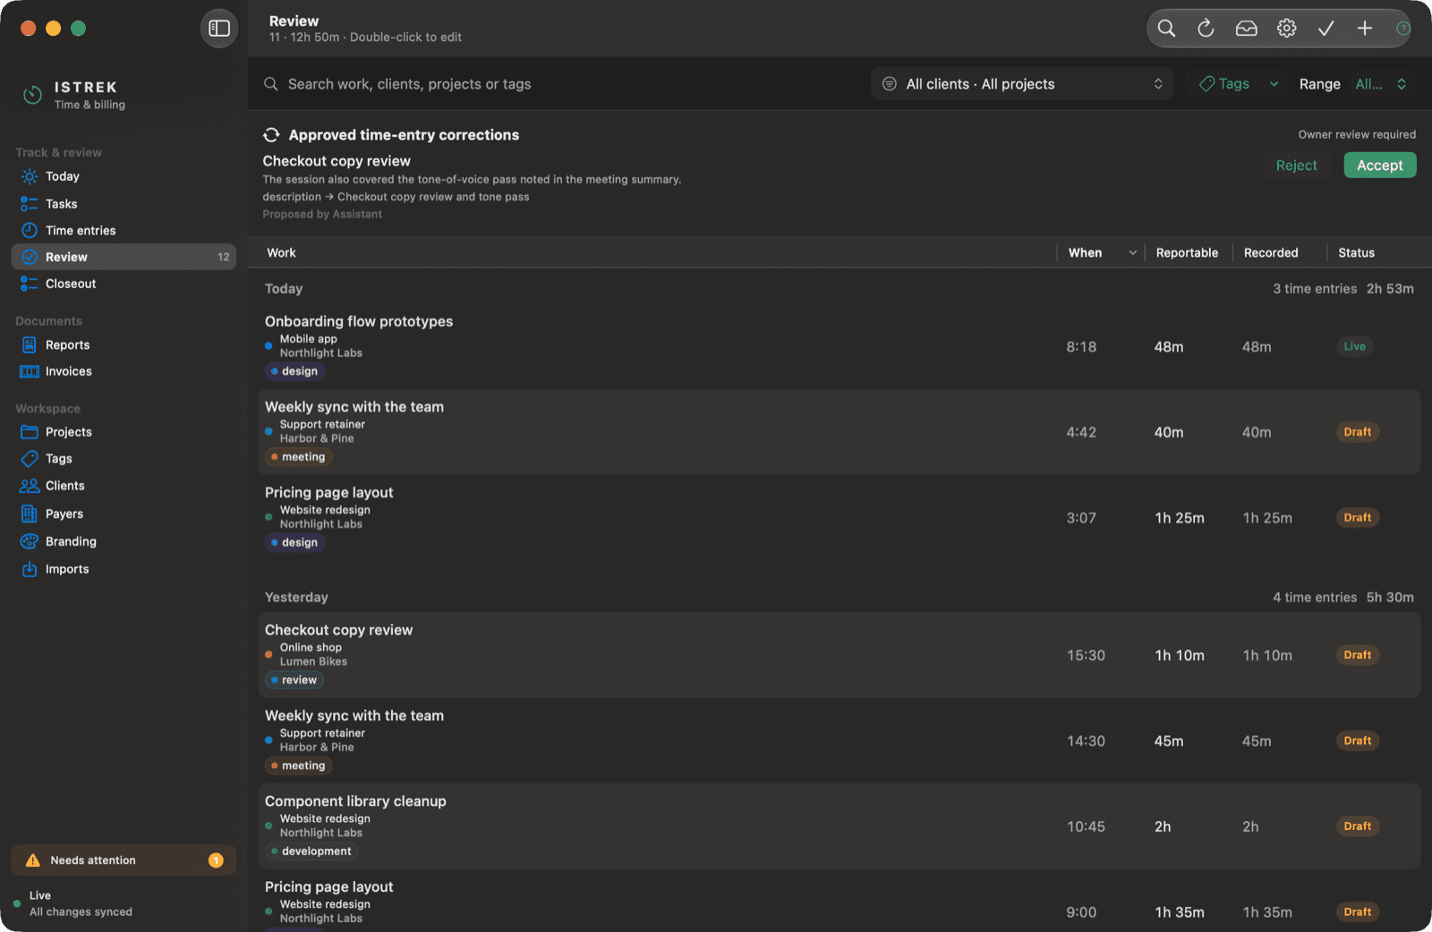Click the Review title at window top
The width and height of the screenshot is (1432, 932).
[294, 21]
